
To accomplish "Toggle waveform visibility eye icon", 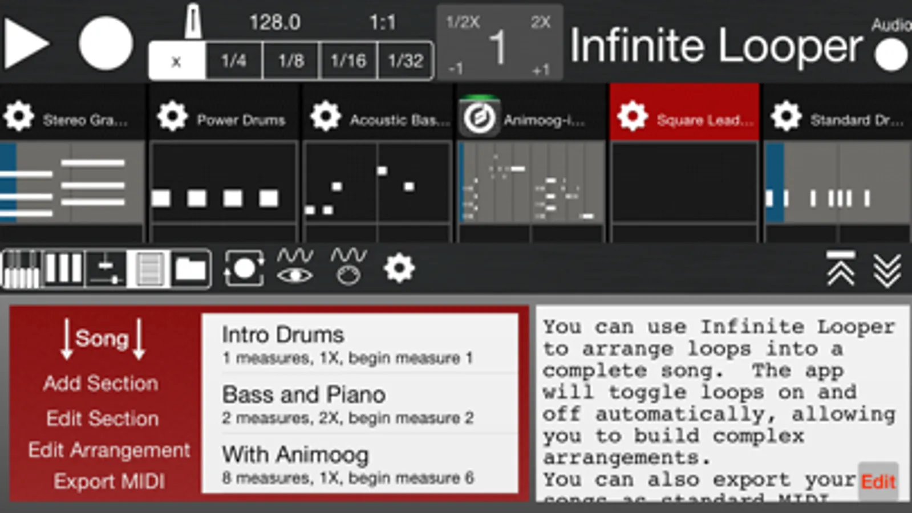I will 295,267.
